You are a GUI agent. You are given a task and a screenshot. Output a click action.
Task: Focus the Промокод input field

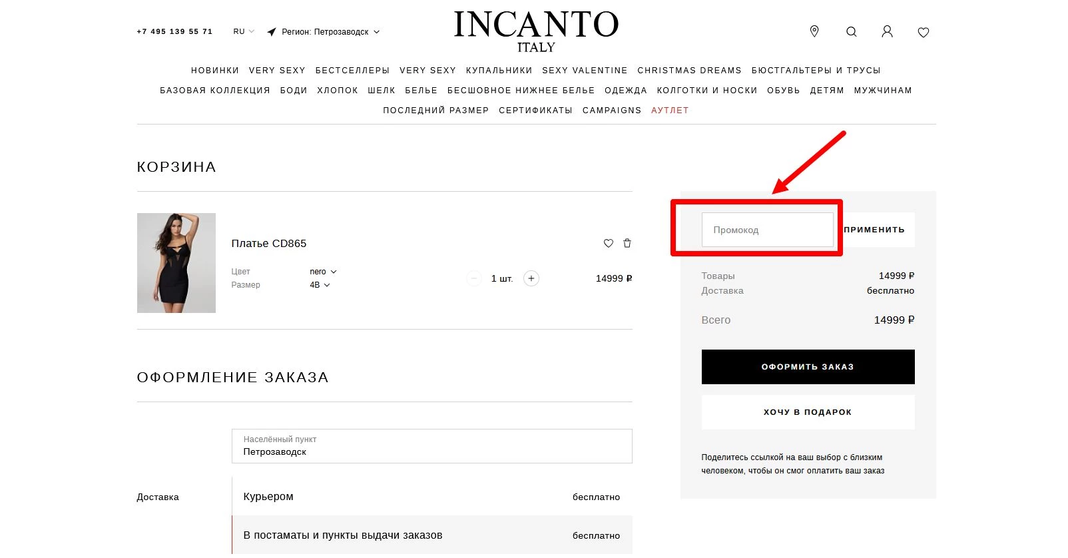pos(767,230)
